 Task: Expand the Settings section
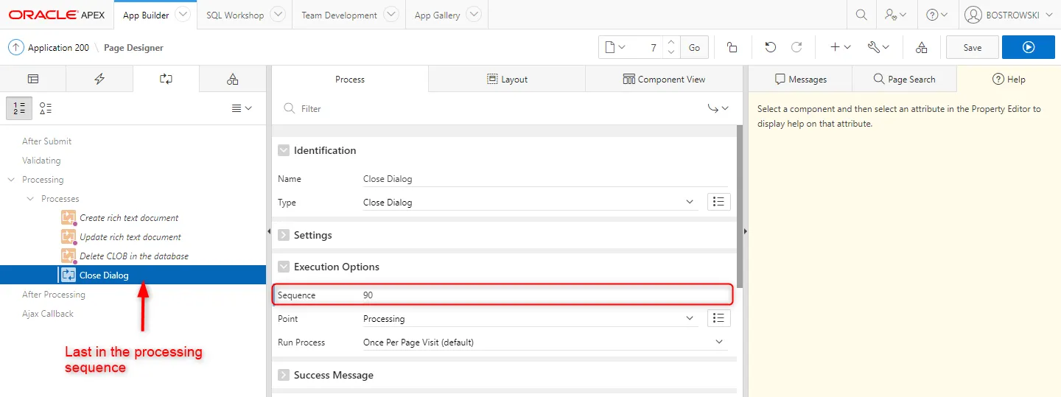284,235
